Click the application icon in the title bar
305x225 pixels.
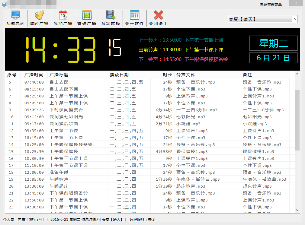pyautogui.click(x=4, y=3)
